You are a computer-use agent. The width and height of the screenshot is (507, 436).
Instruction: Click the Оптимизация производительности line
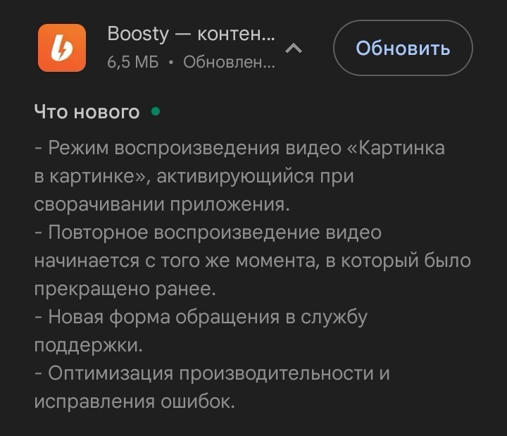[x=212, y=373]
